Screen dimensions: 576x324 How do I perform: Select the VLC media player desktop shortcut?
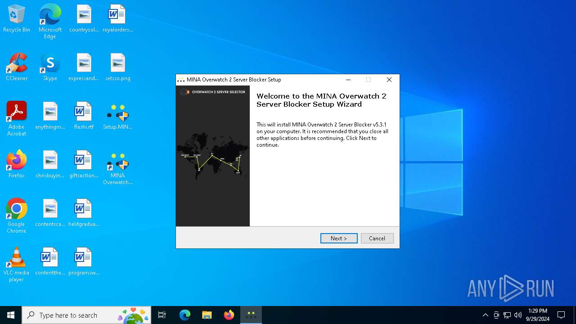pyautogui.click(x=17, y=265)
